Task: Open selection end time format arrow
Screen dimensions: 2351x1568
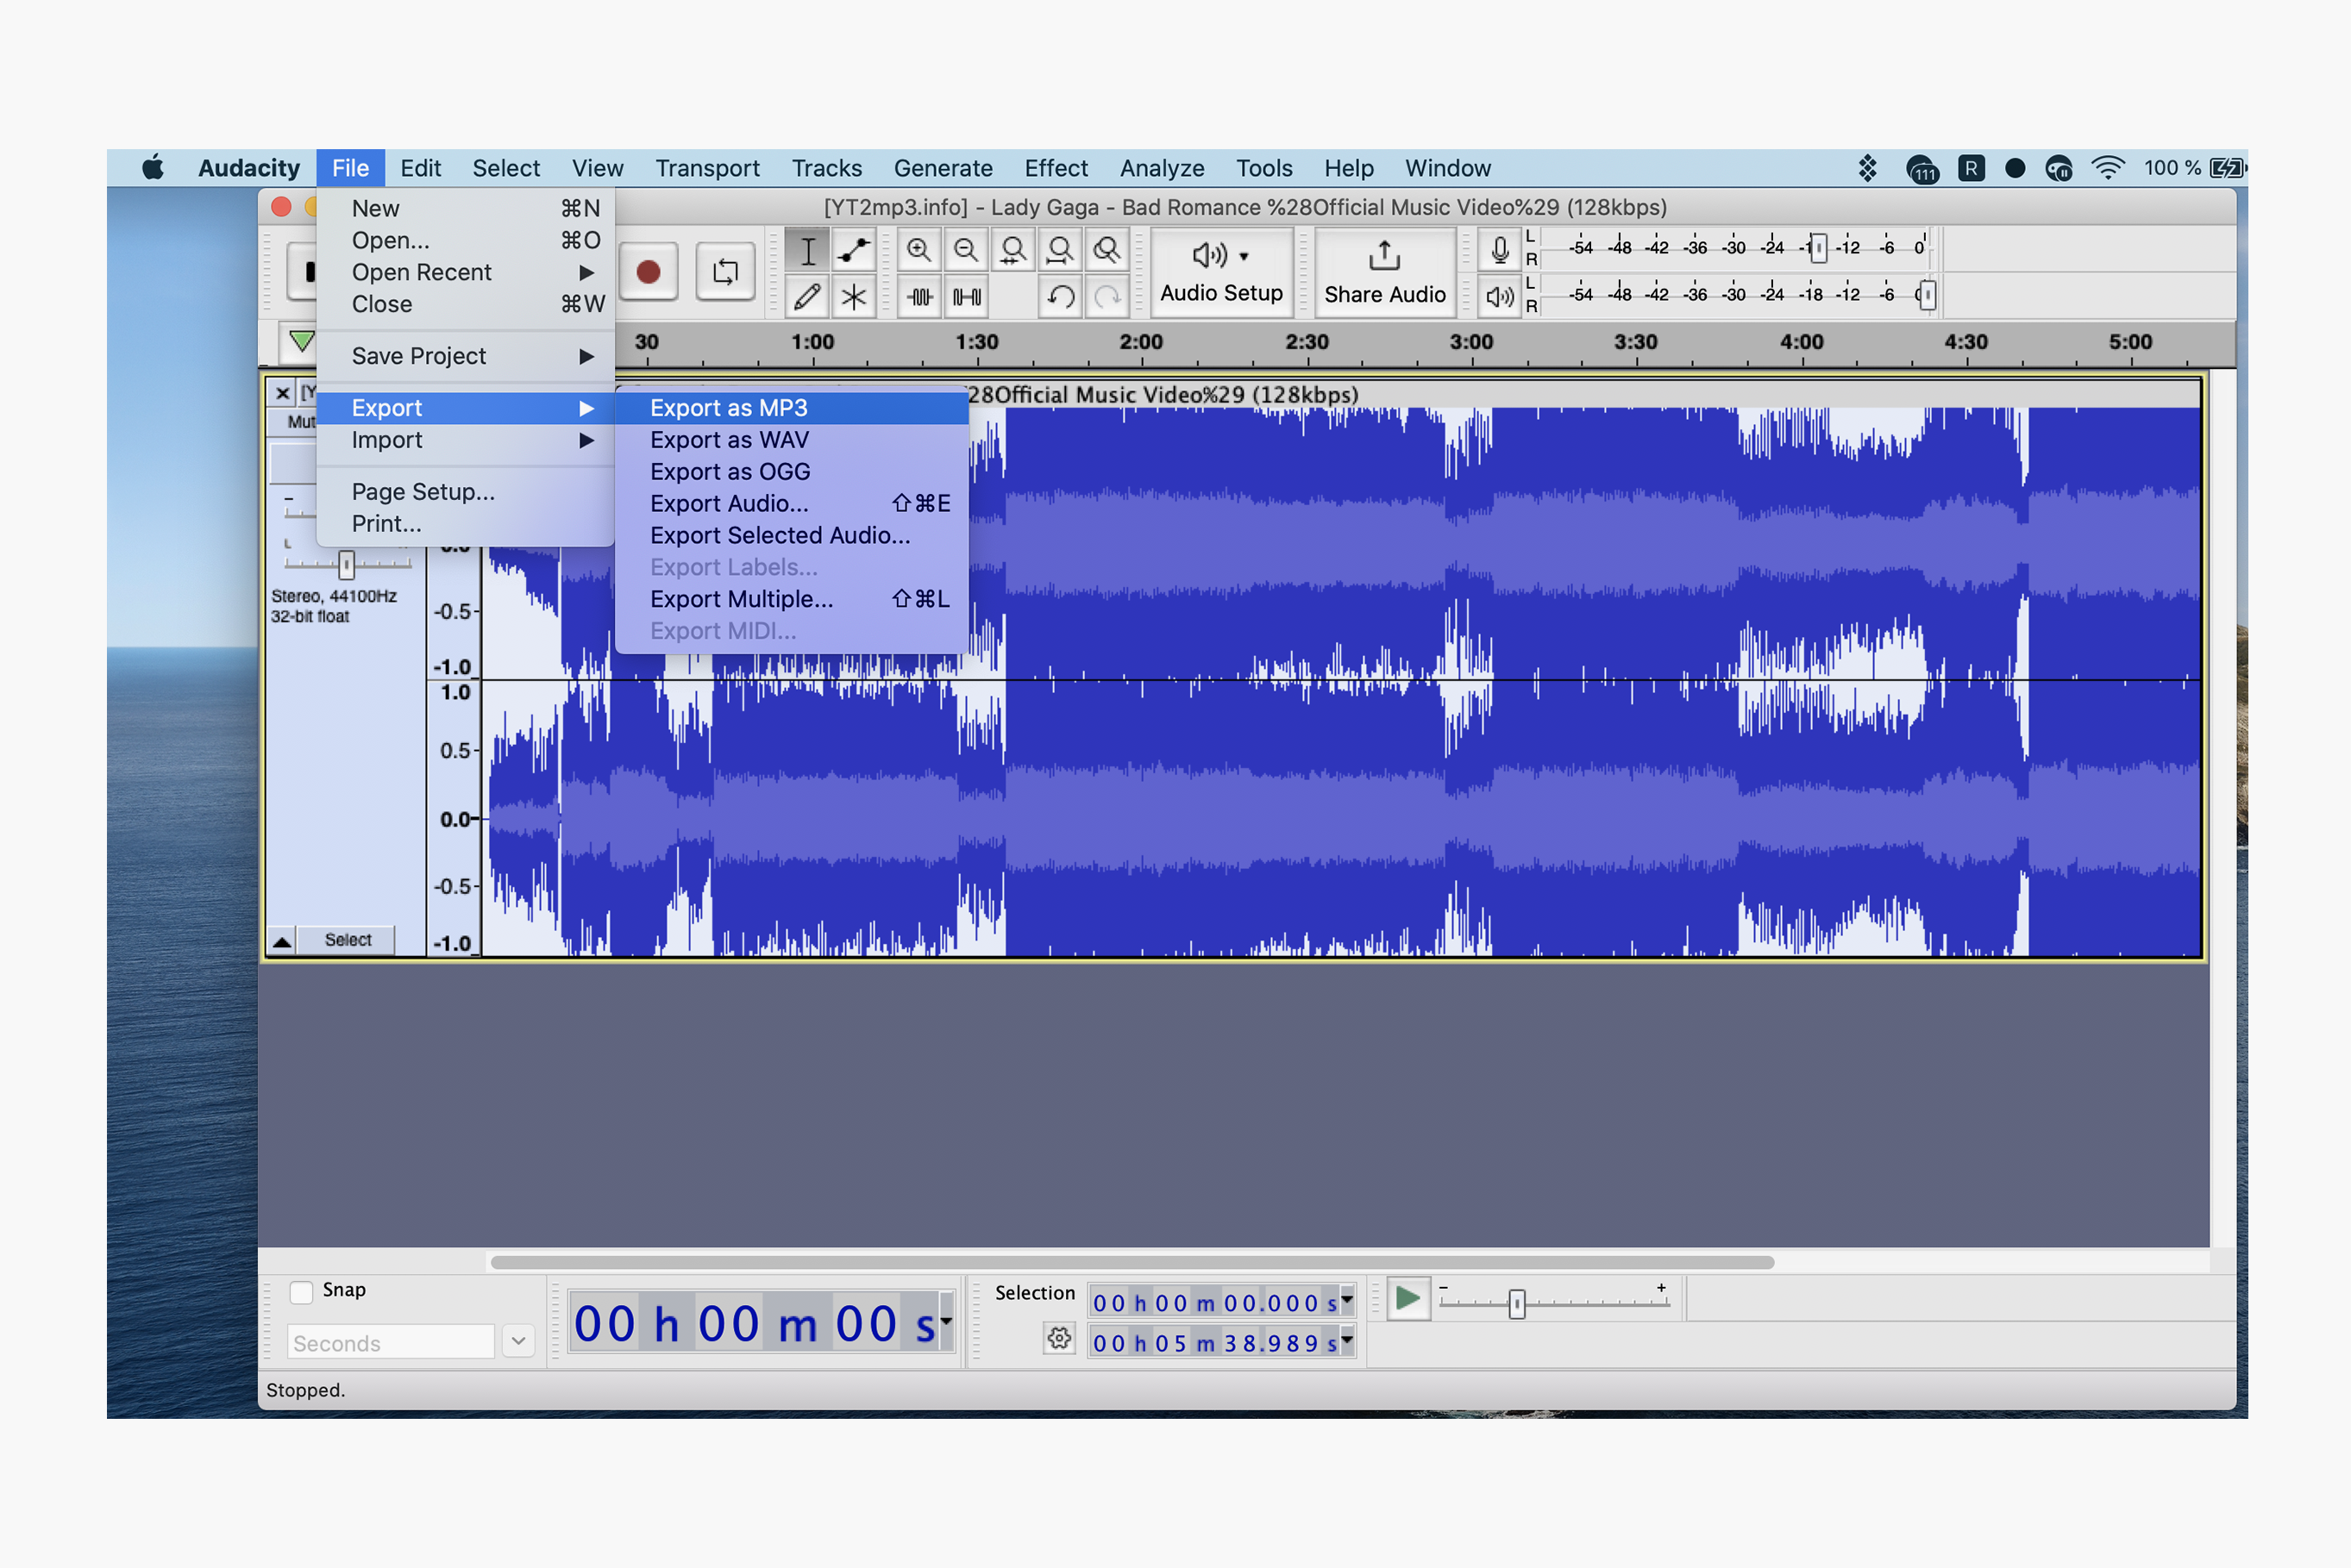Action: pyautogui.click(x=1346, y=1341)
